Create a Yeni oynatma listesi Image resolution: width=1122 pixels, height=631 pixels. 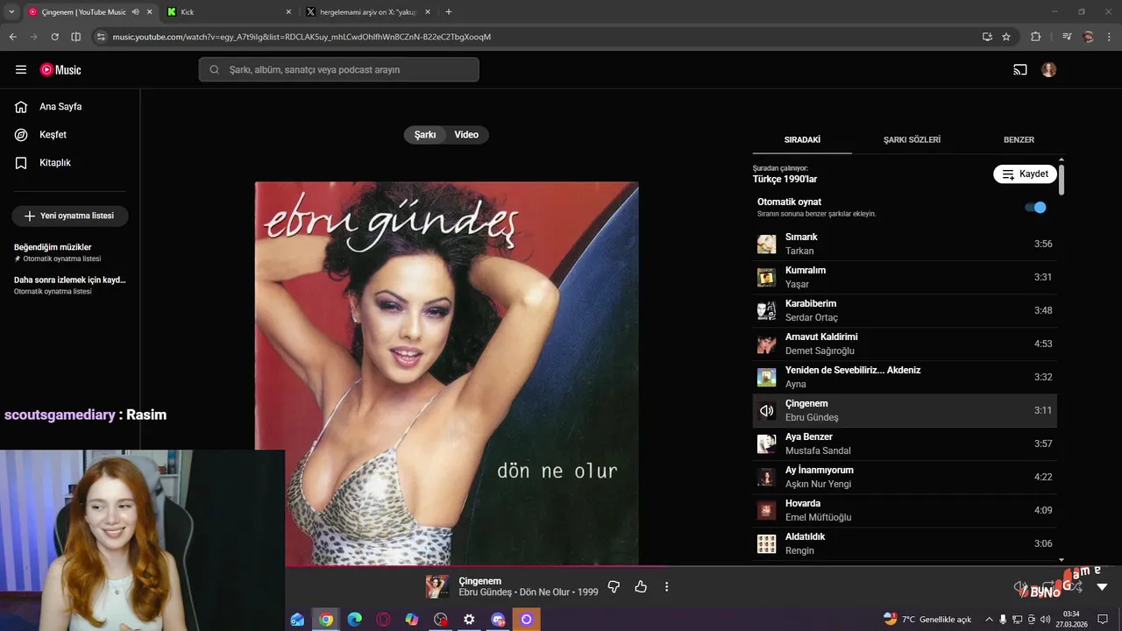[x=70, y=216]
